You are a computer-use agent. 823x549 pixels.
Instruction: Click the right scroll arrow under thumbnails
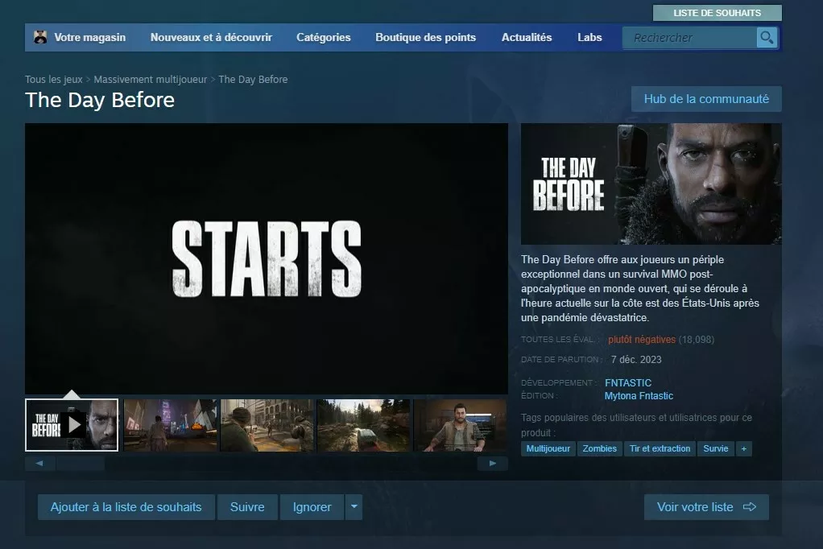tap(492, 464)
